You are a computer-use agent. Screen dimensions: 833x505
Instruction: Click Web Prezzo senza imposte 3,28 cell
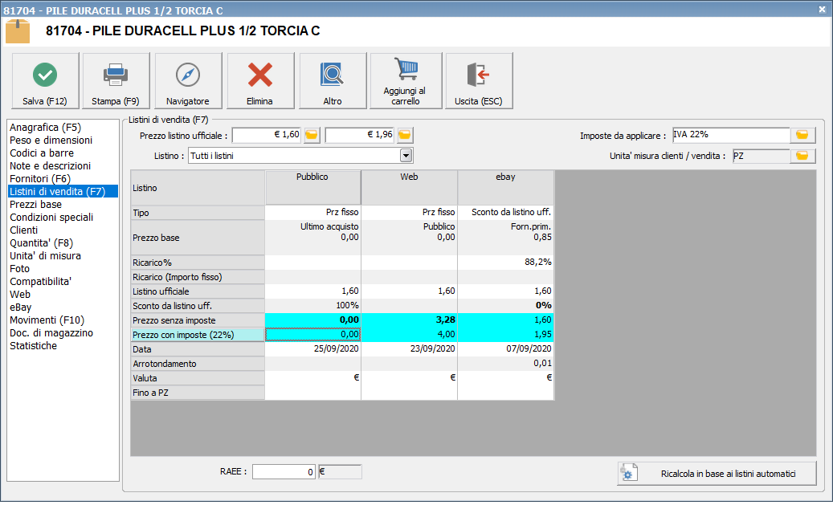point(409,320)
